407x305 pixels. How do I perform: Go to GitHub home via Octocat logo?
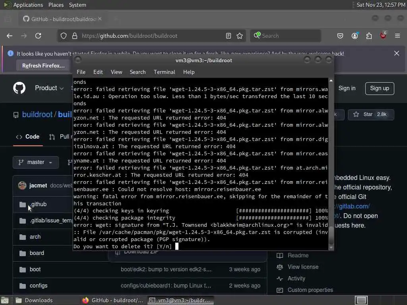click(x=19, y=88)
